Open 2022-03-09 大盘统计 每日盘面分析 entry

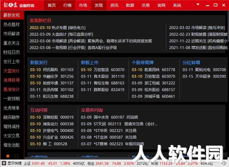(61, 34)
